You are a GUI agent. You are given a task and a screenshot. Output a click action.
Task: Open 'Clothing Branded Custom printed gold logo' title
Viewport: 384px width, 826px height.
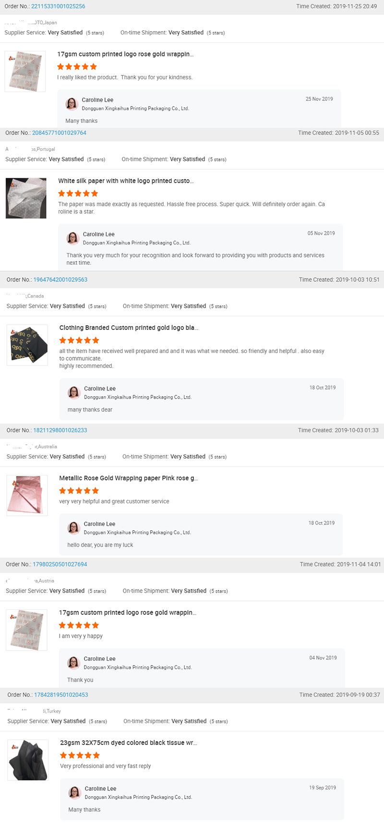pyautogui.click(x=129, y=328)
